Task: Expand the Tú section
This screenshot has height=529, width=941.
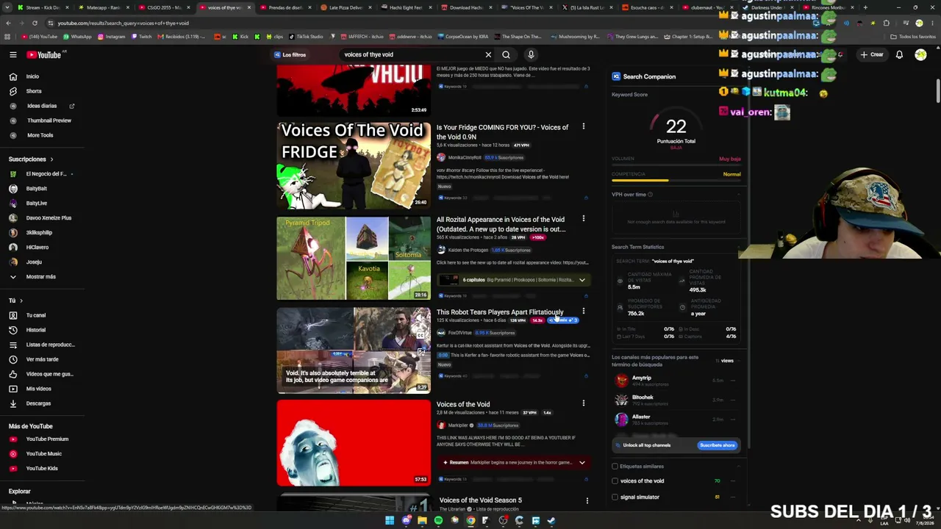Action: 15,301
